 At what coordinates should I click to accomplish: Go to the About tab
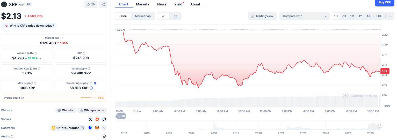(195, 4)
